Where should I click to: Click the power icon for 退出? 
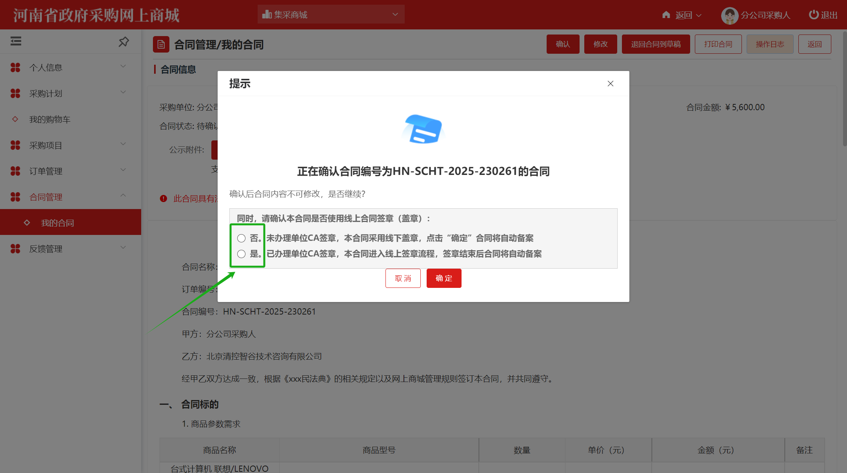(814, 15)
